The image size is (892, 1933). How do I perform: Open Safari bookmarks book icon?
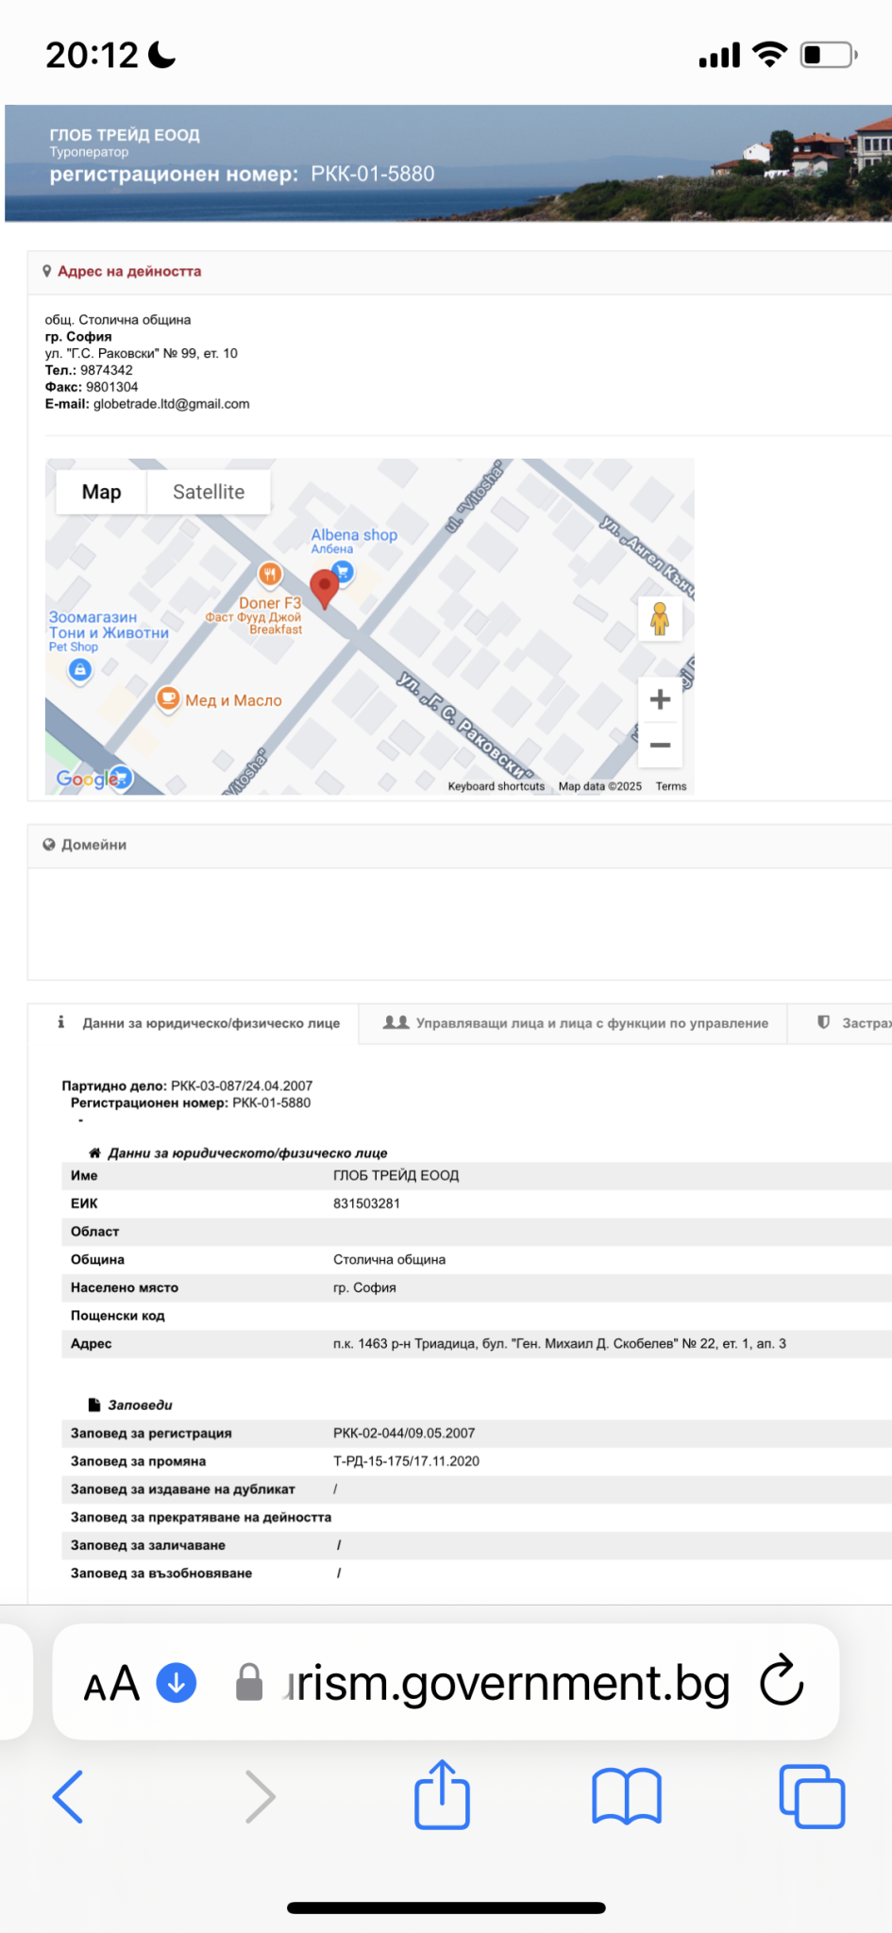point(627,1796)
